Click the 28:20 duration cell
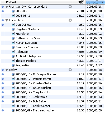105x113 pixels. click(x=80, y=16)
